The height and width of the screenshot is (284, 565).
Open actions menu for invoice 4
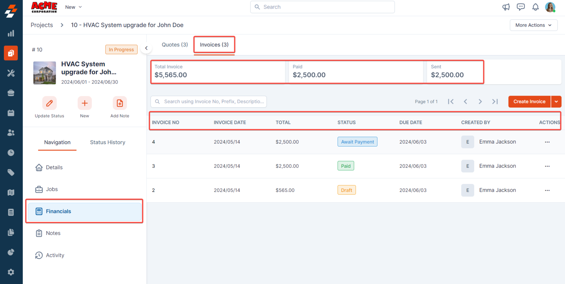pyautogui.click(x=547, y=142)
